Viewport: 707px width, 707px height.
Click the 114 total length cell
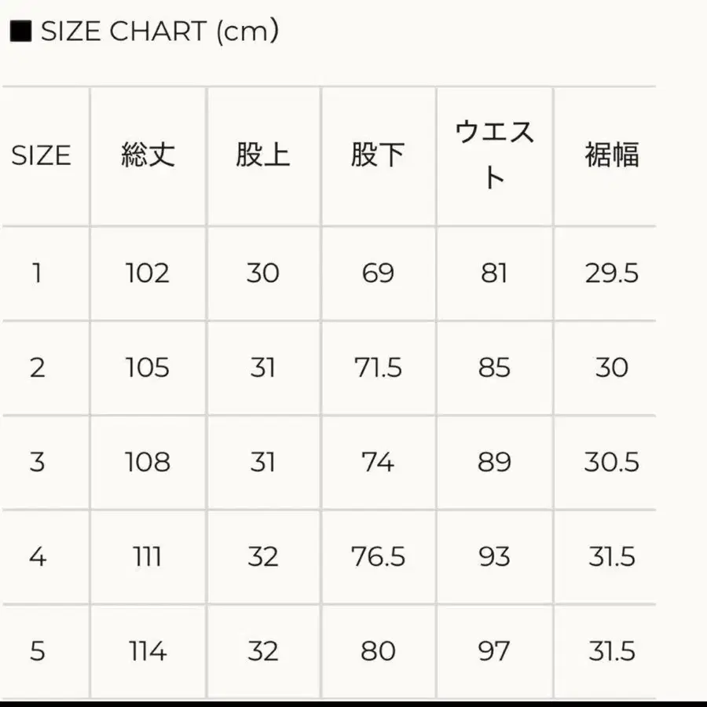coord(148,651)
